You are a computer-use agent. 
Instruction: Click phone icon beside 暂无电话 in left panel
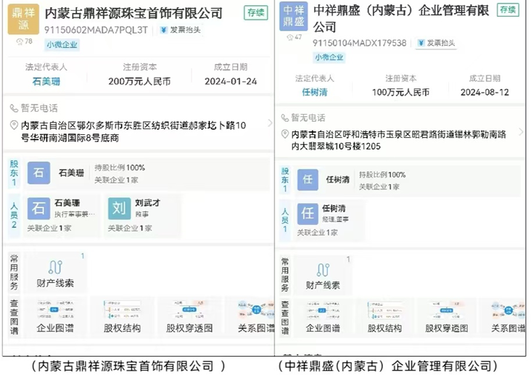14,108
